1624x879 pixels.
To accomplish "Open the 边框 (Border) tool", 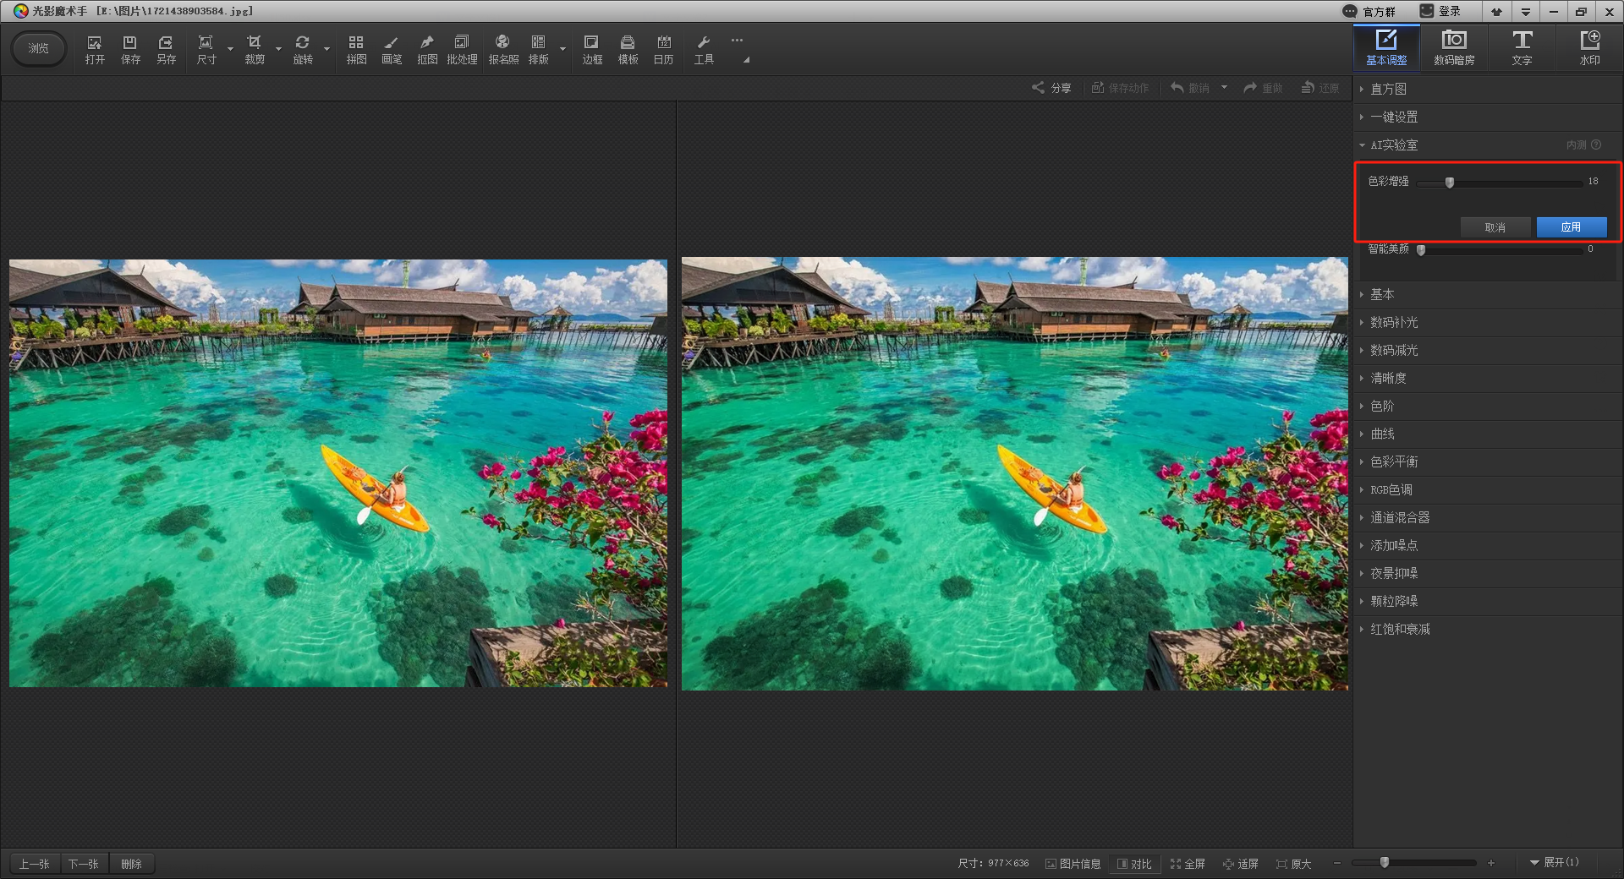I will pos(592,49).
